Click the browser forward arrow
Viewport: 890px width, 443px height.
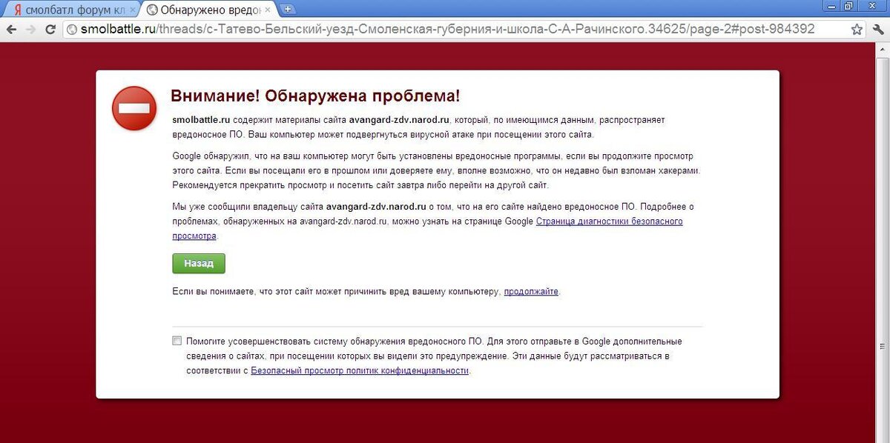click(30, 30)
